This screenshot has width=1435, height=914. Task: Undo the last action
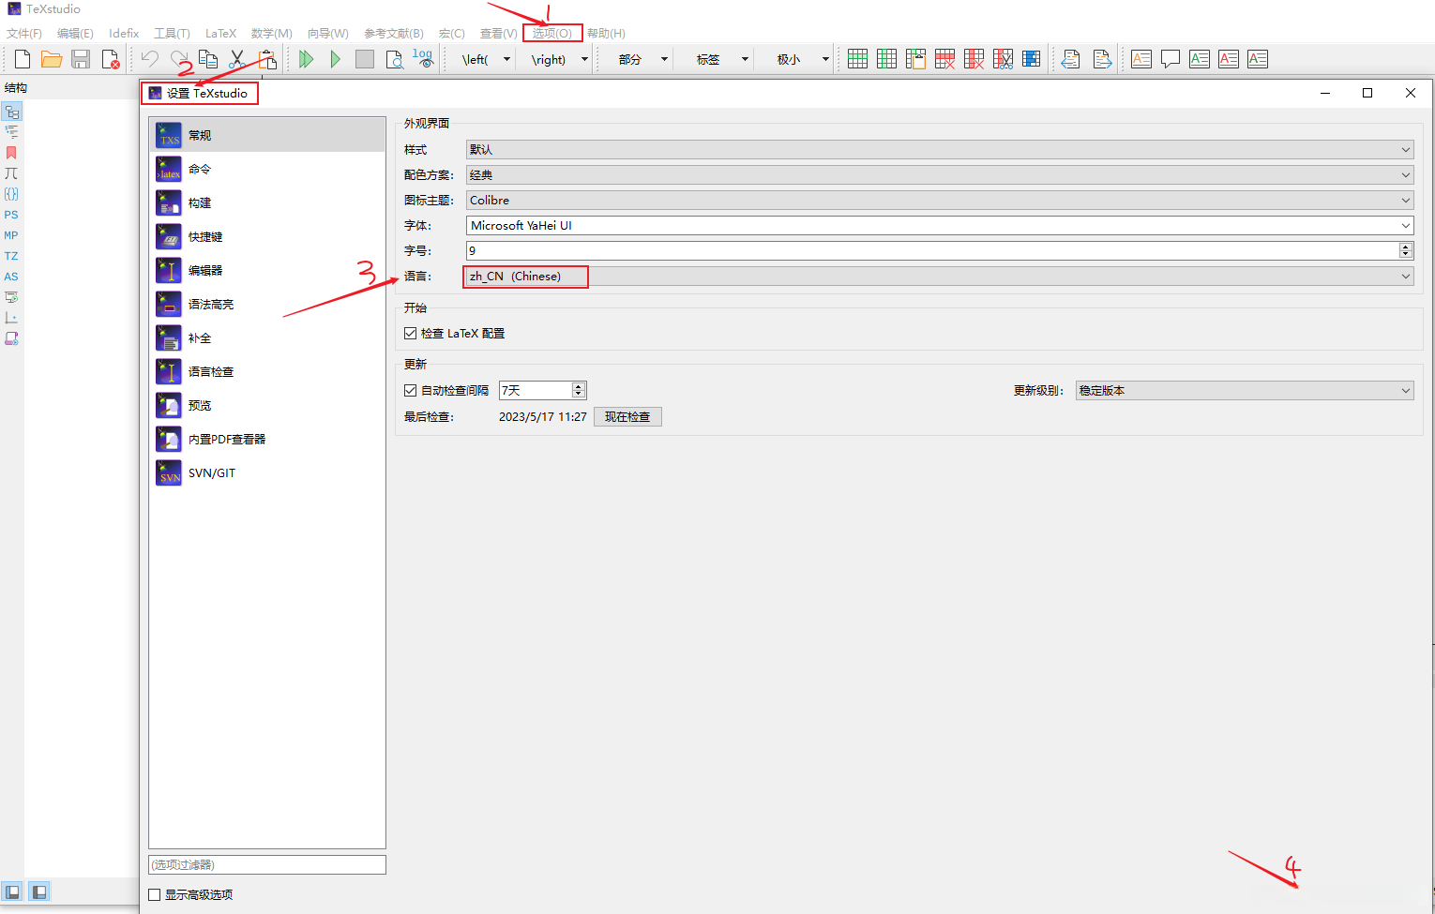(149, 59)
